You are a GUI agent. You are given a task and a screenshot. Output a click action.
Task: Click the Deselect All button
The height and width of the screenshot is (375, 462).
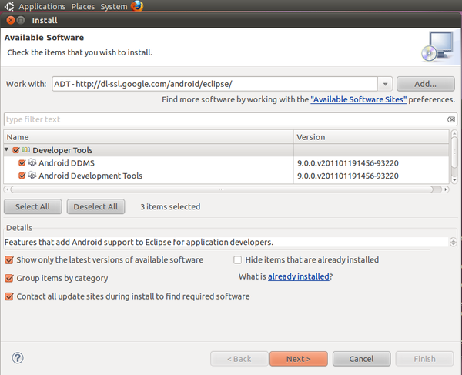95,206
